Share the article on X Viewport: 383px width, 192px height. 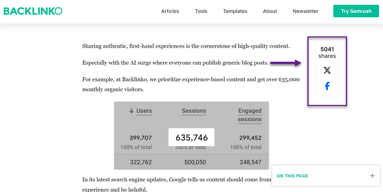pyautogui.click(x=327, y=70)
